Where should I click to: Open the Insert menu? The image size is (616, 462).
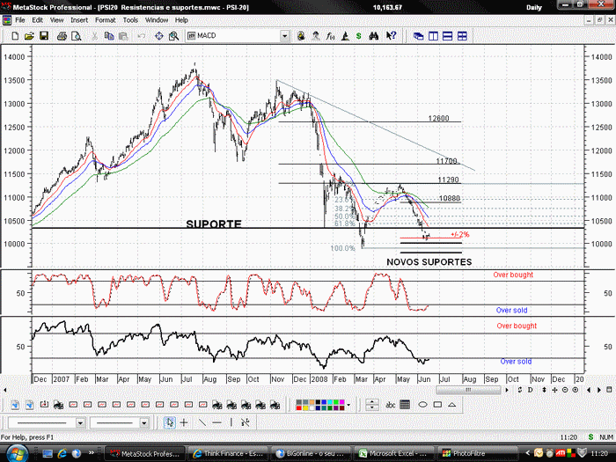(79, 20)
